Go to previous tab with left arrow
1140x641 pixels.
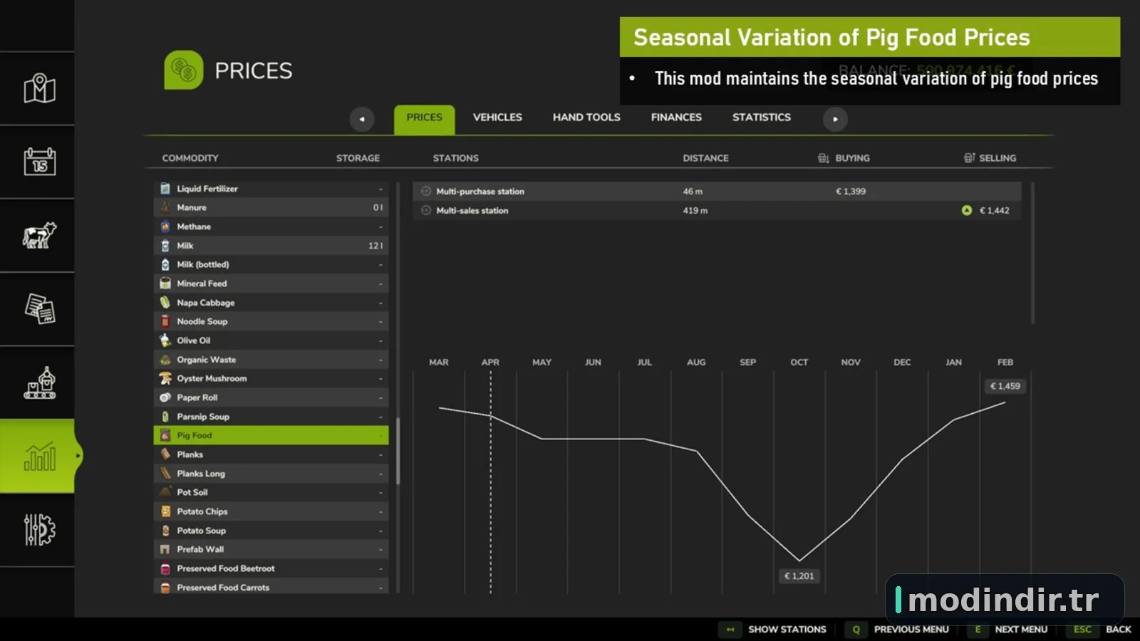tap(362, 119)
